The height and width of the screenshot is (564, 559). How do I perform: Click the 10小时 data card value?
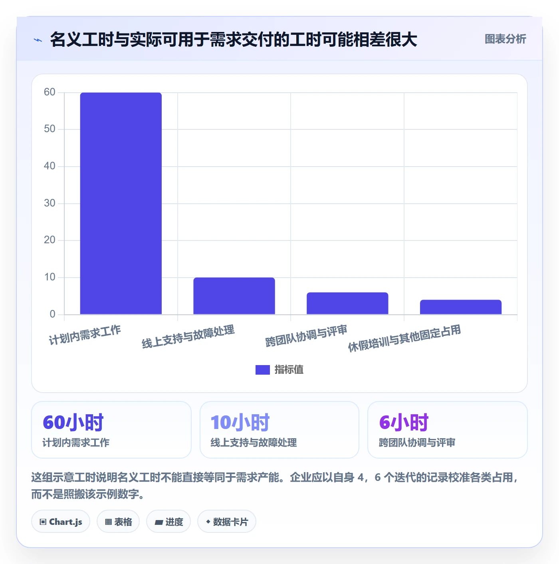click(x=240, y=423)
